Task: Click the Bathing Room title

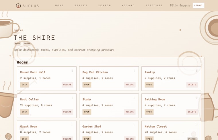Action: [x=155, y=99]
